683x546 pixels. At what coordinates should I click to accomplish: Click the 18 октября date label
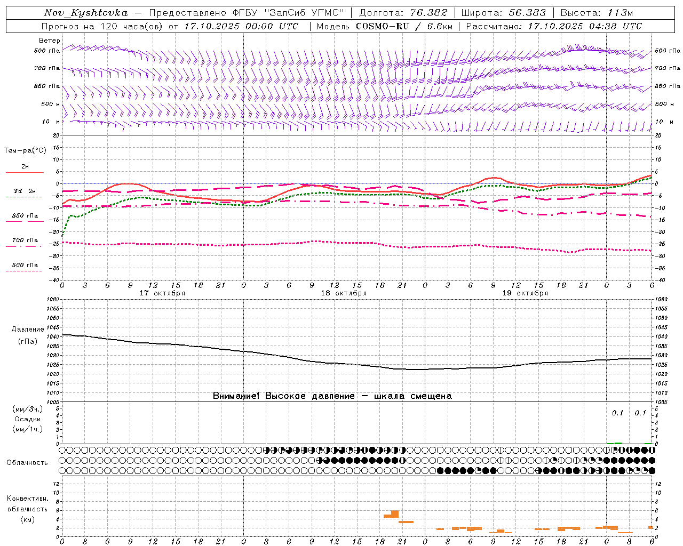tap(344, 293)
